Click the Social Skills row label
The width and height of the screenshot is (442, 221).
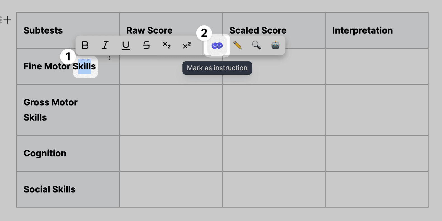[x=50, y=189]
